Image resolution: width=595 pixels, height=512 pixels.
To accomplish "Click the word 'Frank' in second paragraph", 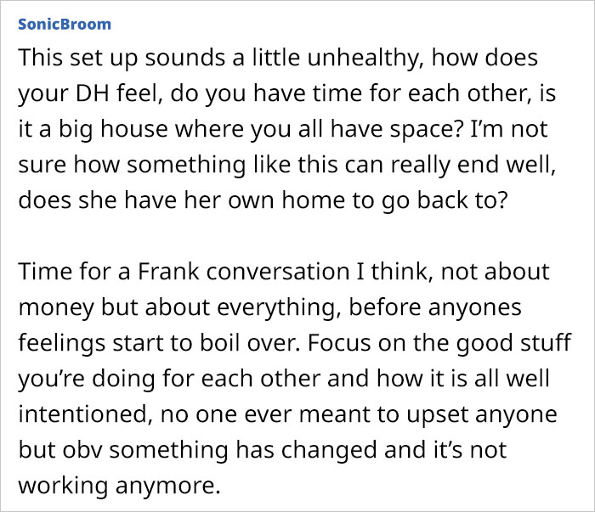I will point(168,272).
